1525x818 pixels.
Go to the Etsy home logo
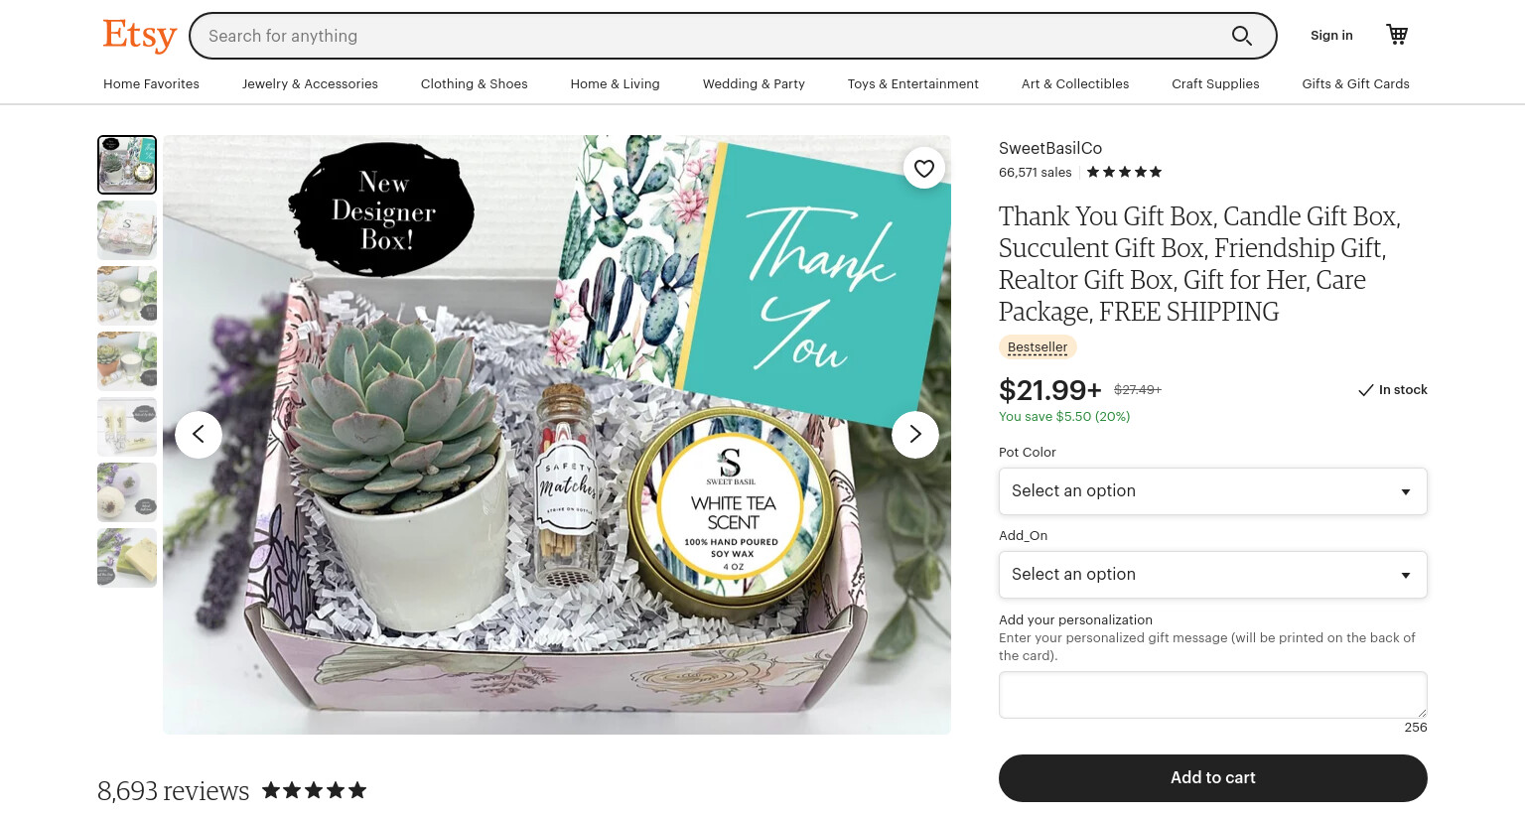(x=139, y=35)
